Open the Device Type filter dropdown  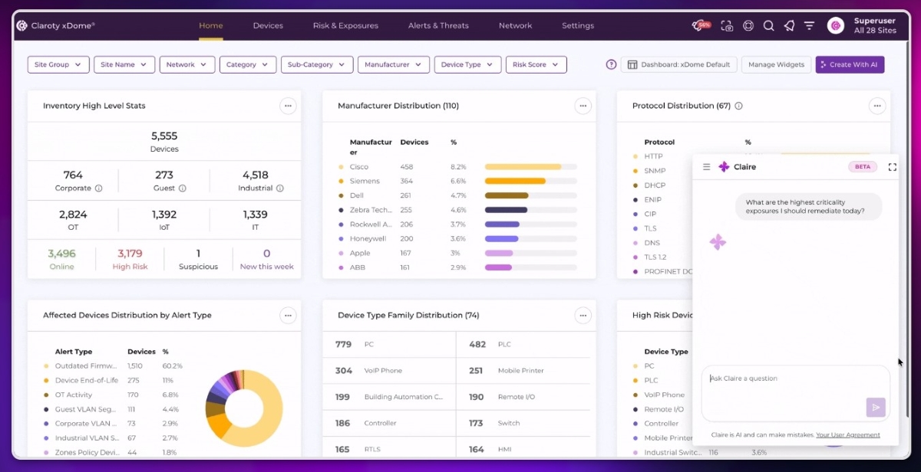pyautogui.click(x=467, y=64)
